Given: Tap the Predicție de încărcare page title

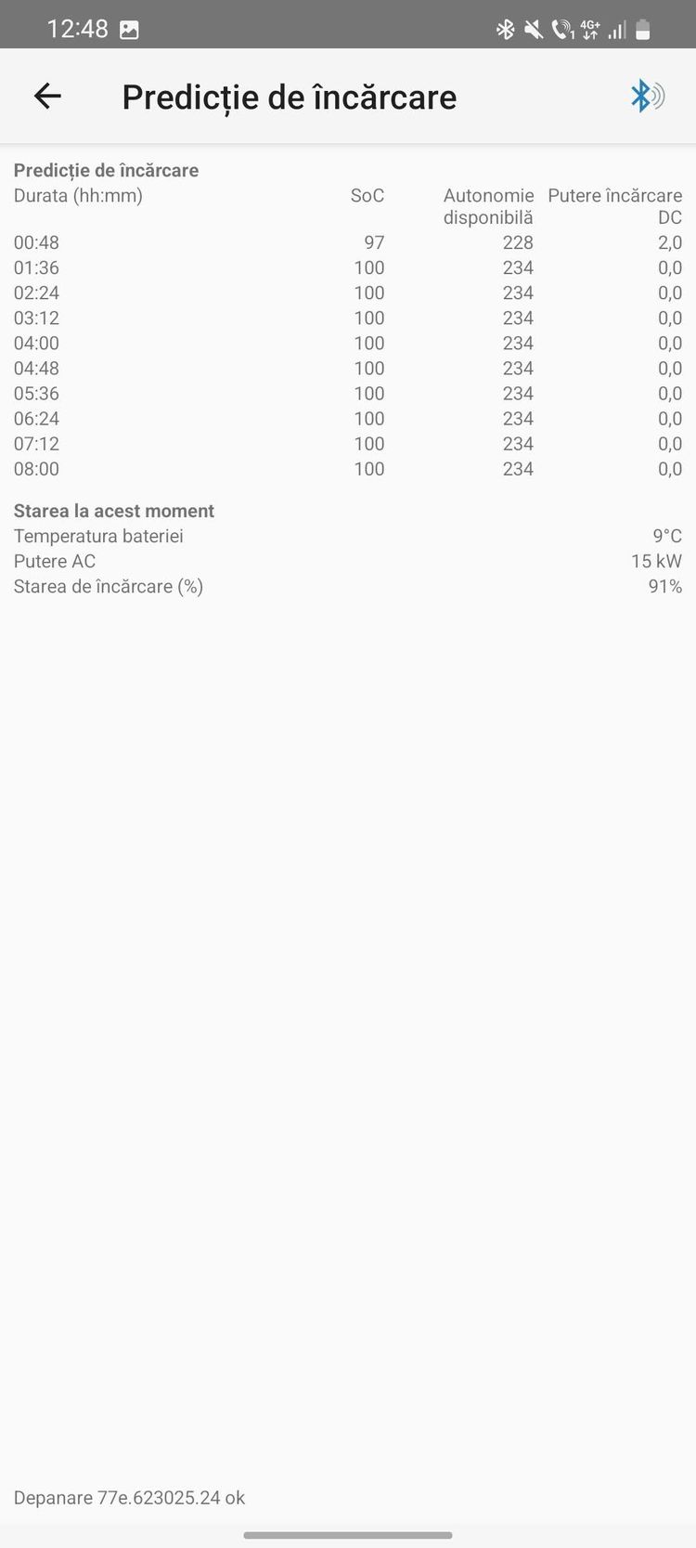Looking at the screenshot, I should 289,97.
